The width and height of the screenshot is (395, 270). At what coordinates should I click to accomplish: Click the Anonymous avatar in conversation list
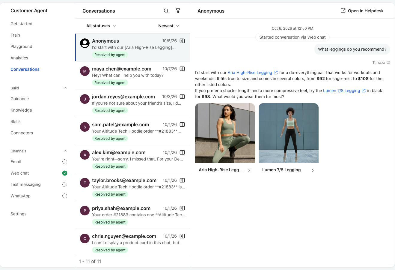pyautogui.click(x=85, y=43)
